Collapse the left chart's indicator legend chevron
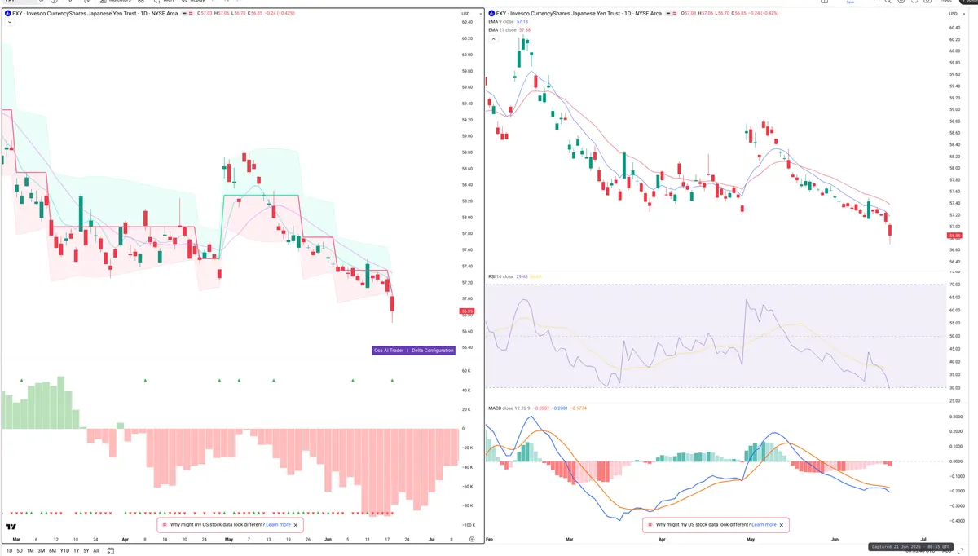The image size is (978, 556). pyautogui.click(x=9, y=23)
